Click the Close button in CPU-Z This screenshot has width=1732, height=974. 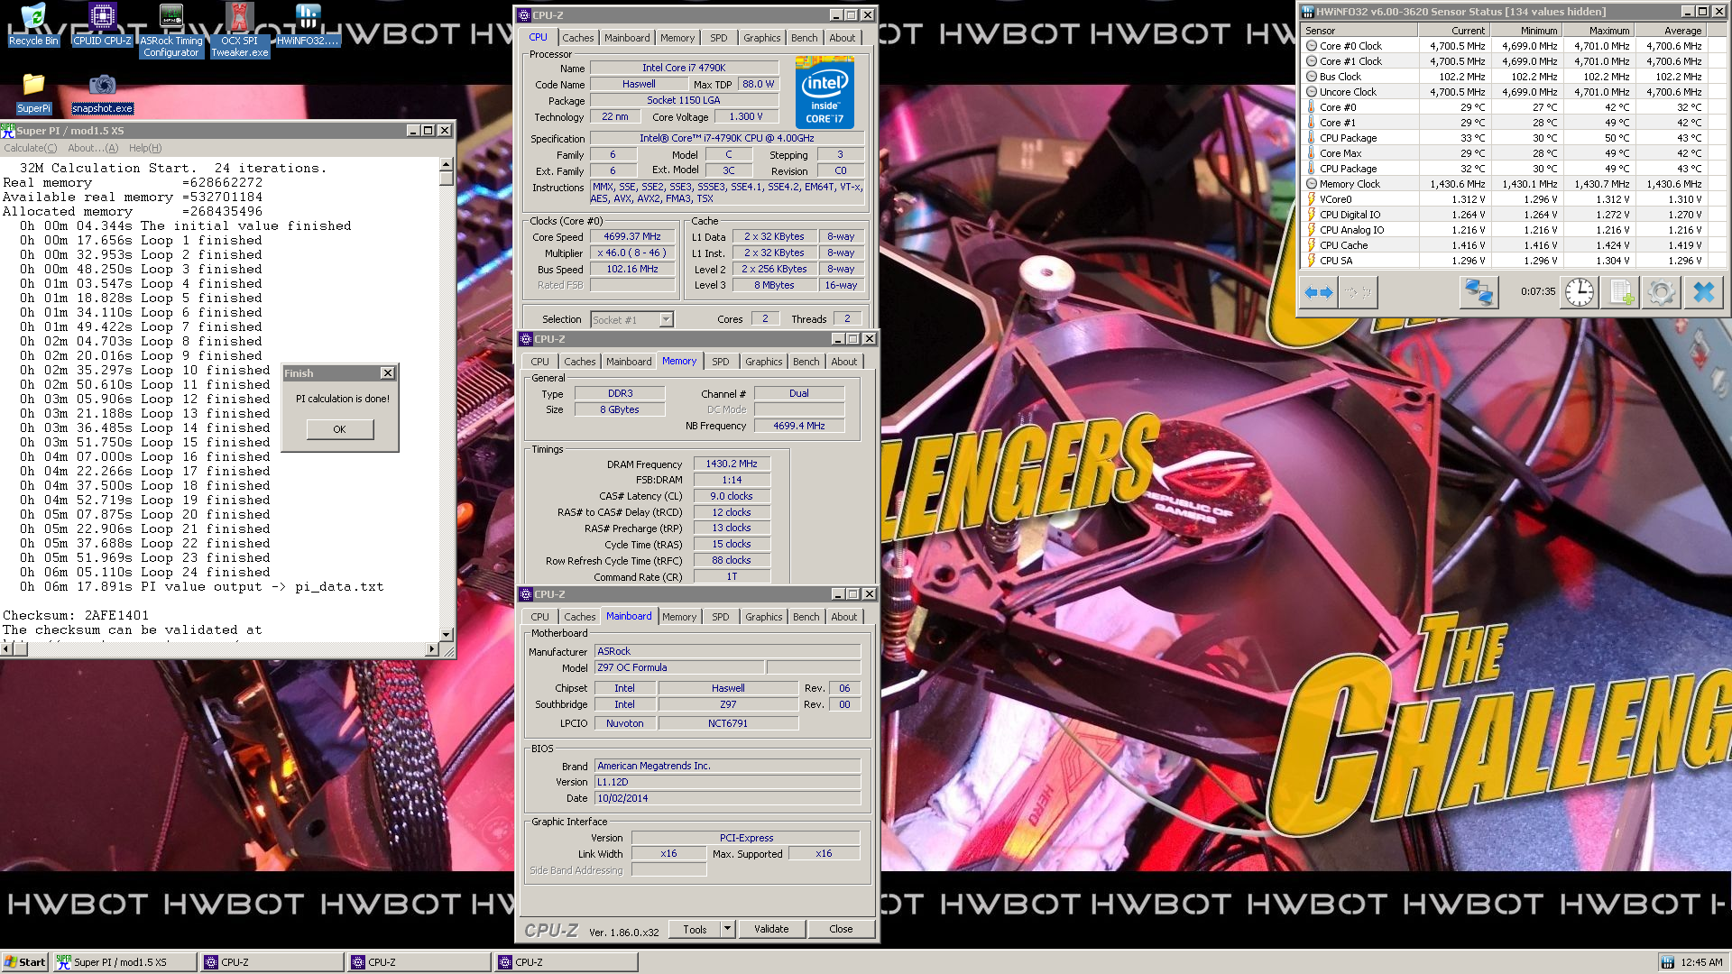(x=841, y=929)
